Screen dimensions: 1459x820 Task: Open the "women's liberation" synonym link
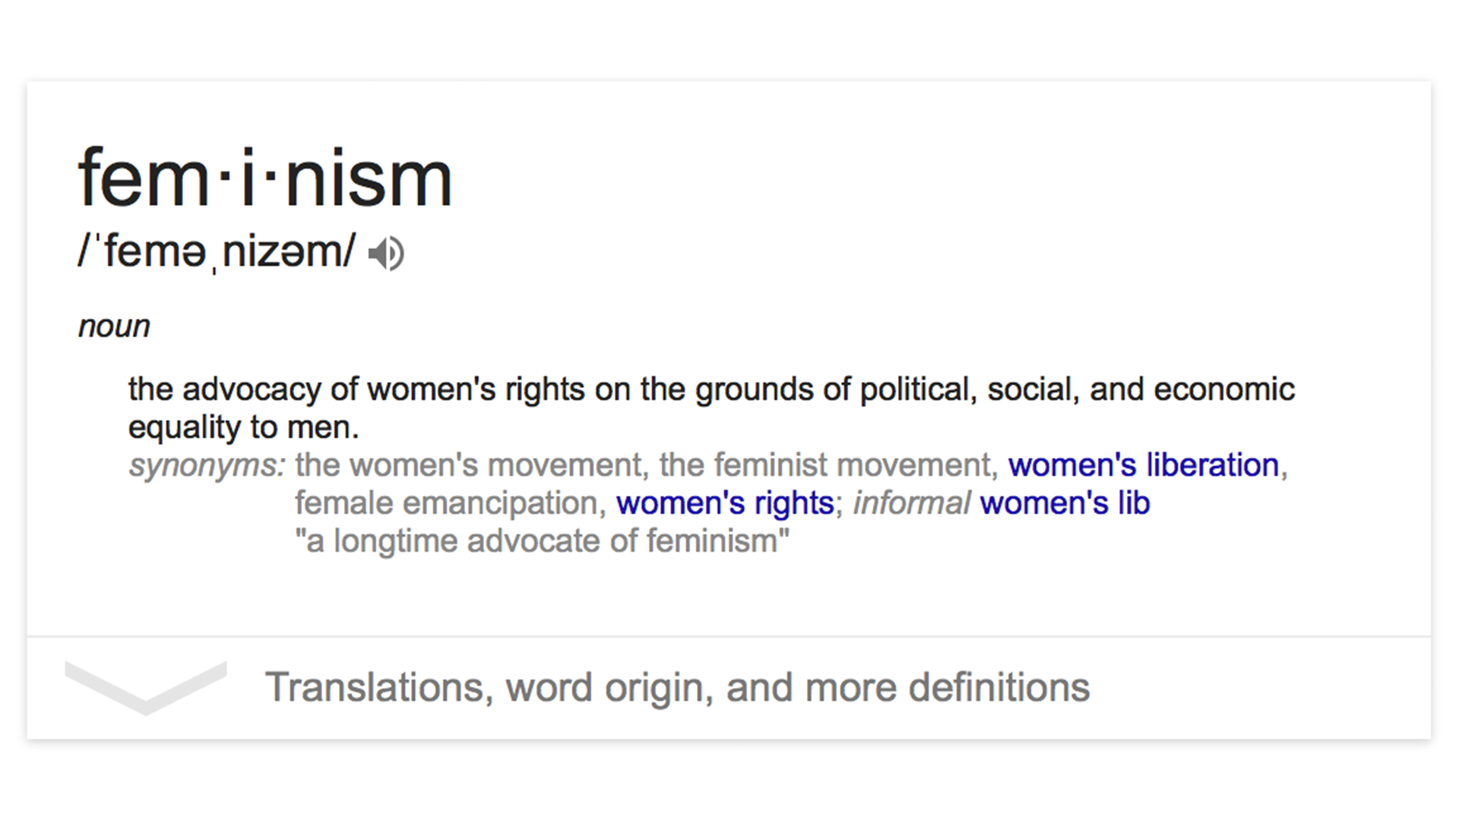coord(1144,465)
